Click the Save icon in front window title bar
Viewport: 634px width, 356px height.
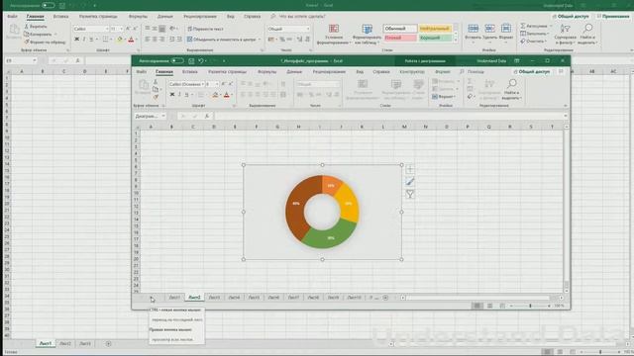click(191, 61)
